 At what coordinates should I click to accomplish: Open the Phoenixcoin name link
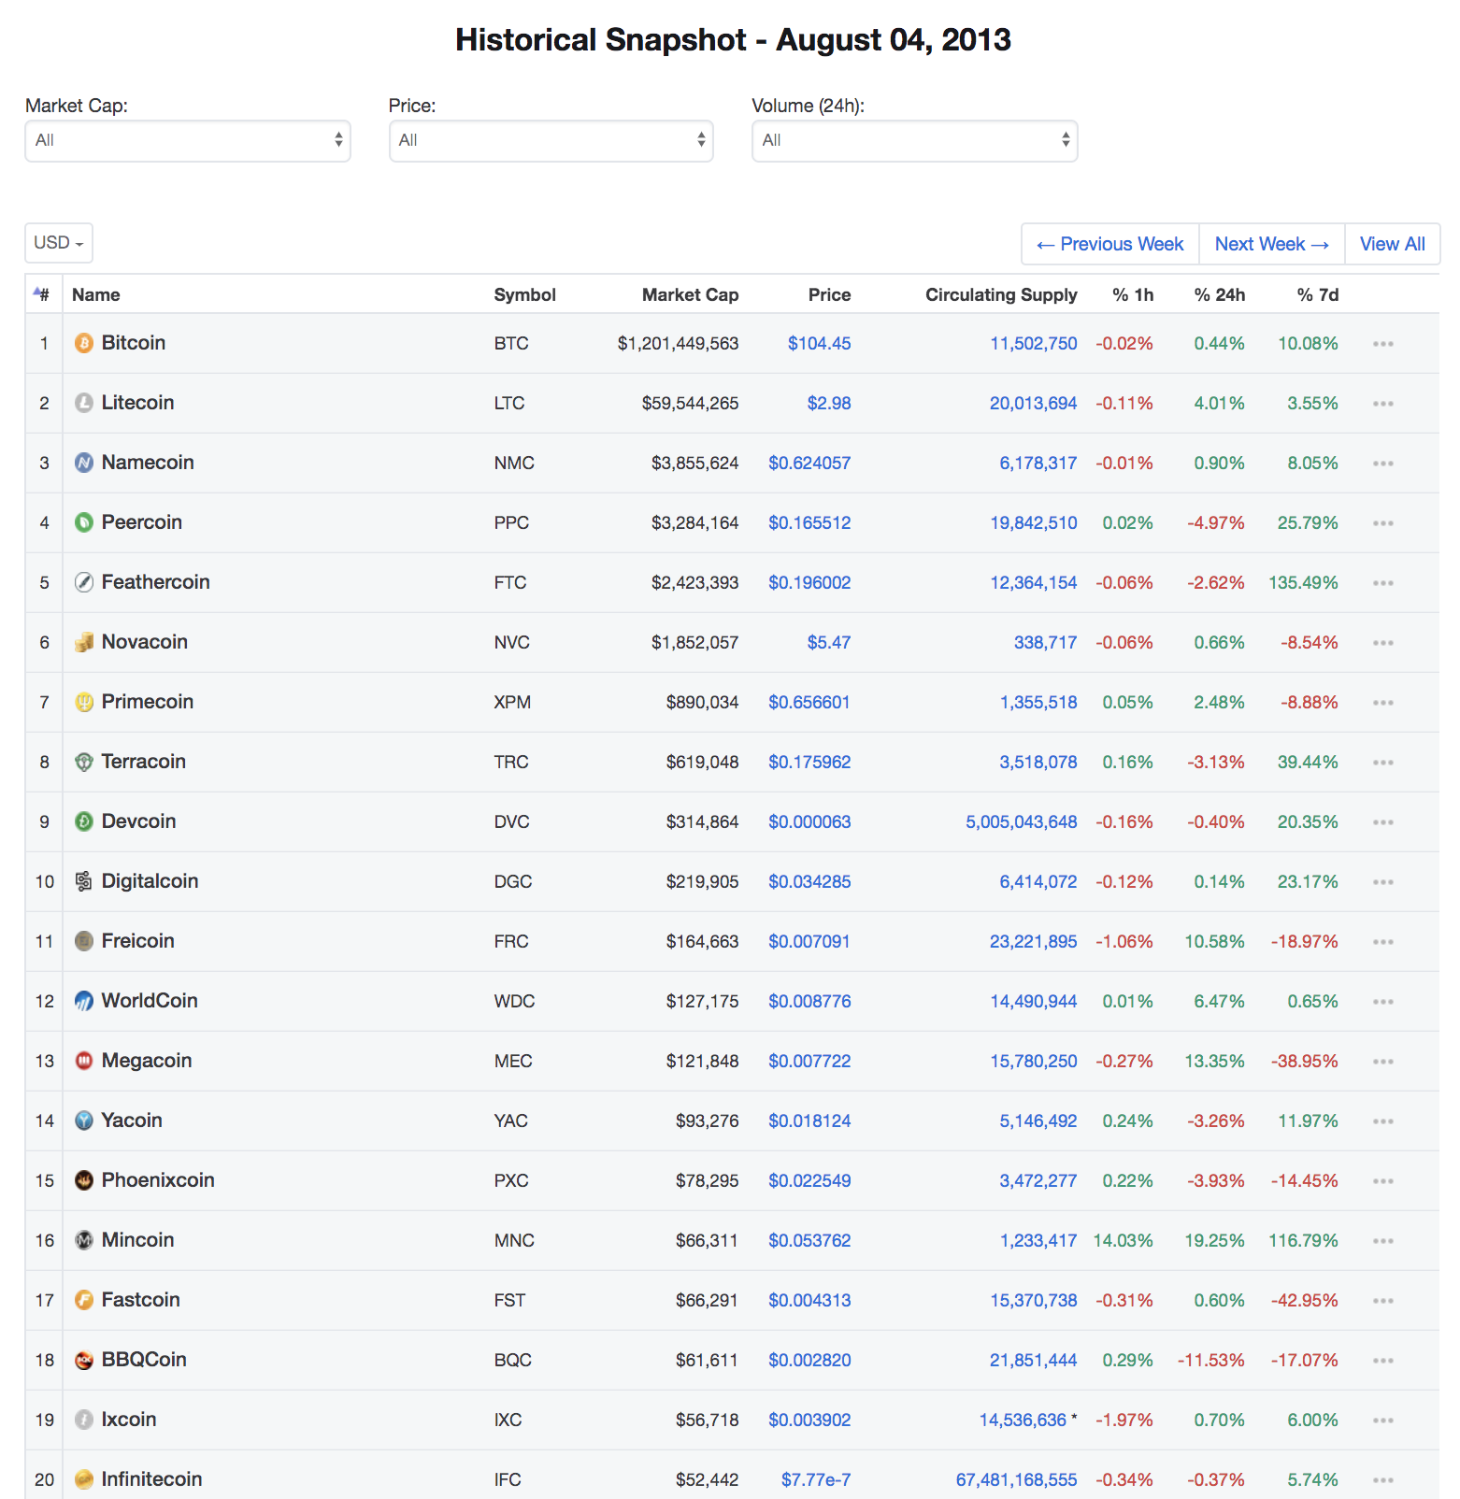[x=158, y=1180]
